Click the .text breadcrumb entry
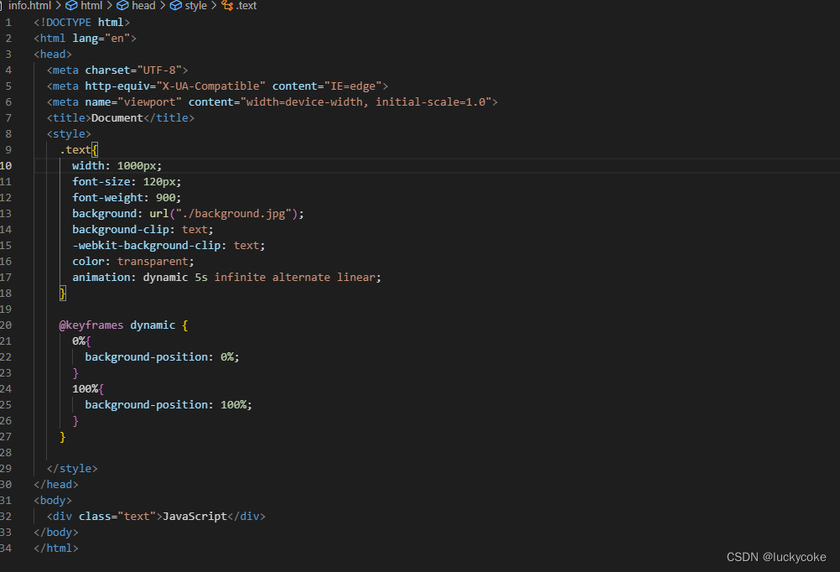 pos(245,6)
